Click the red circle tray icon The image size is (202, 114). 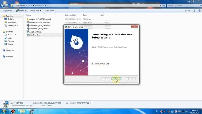coord(161,111)
